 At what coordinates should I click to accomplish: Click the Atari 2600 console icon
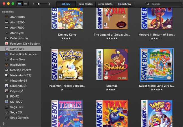(7, 17)
